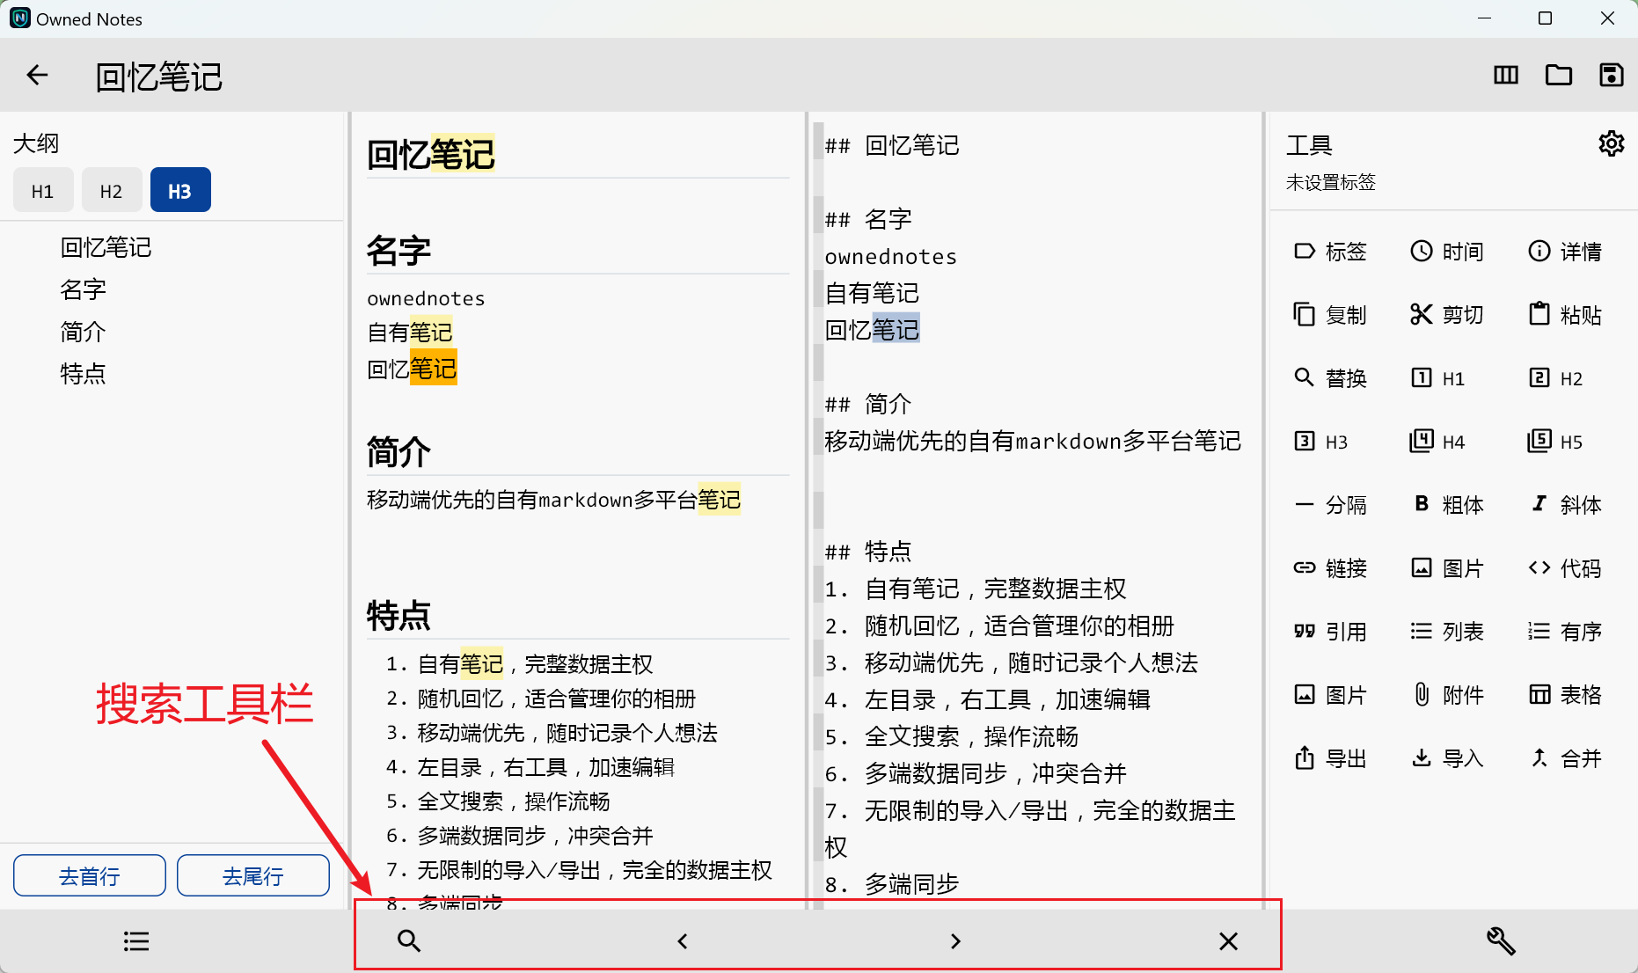
Task: Insert H1 heading from tools panel
Action: tap(1438, 378)
